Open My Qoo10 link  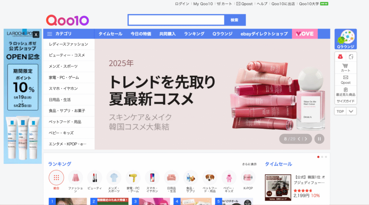[203, 4]
